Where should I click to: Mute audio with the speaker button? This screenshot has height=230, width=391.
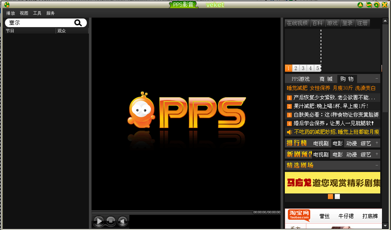[122, 221]
